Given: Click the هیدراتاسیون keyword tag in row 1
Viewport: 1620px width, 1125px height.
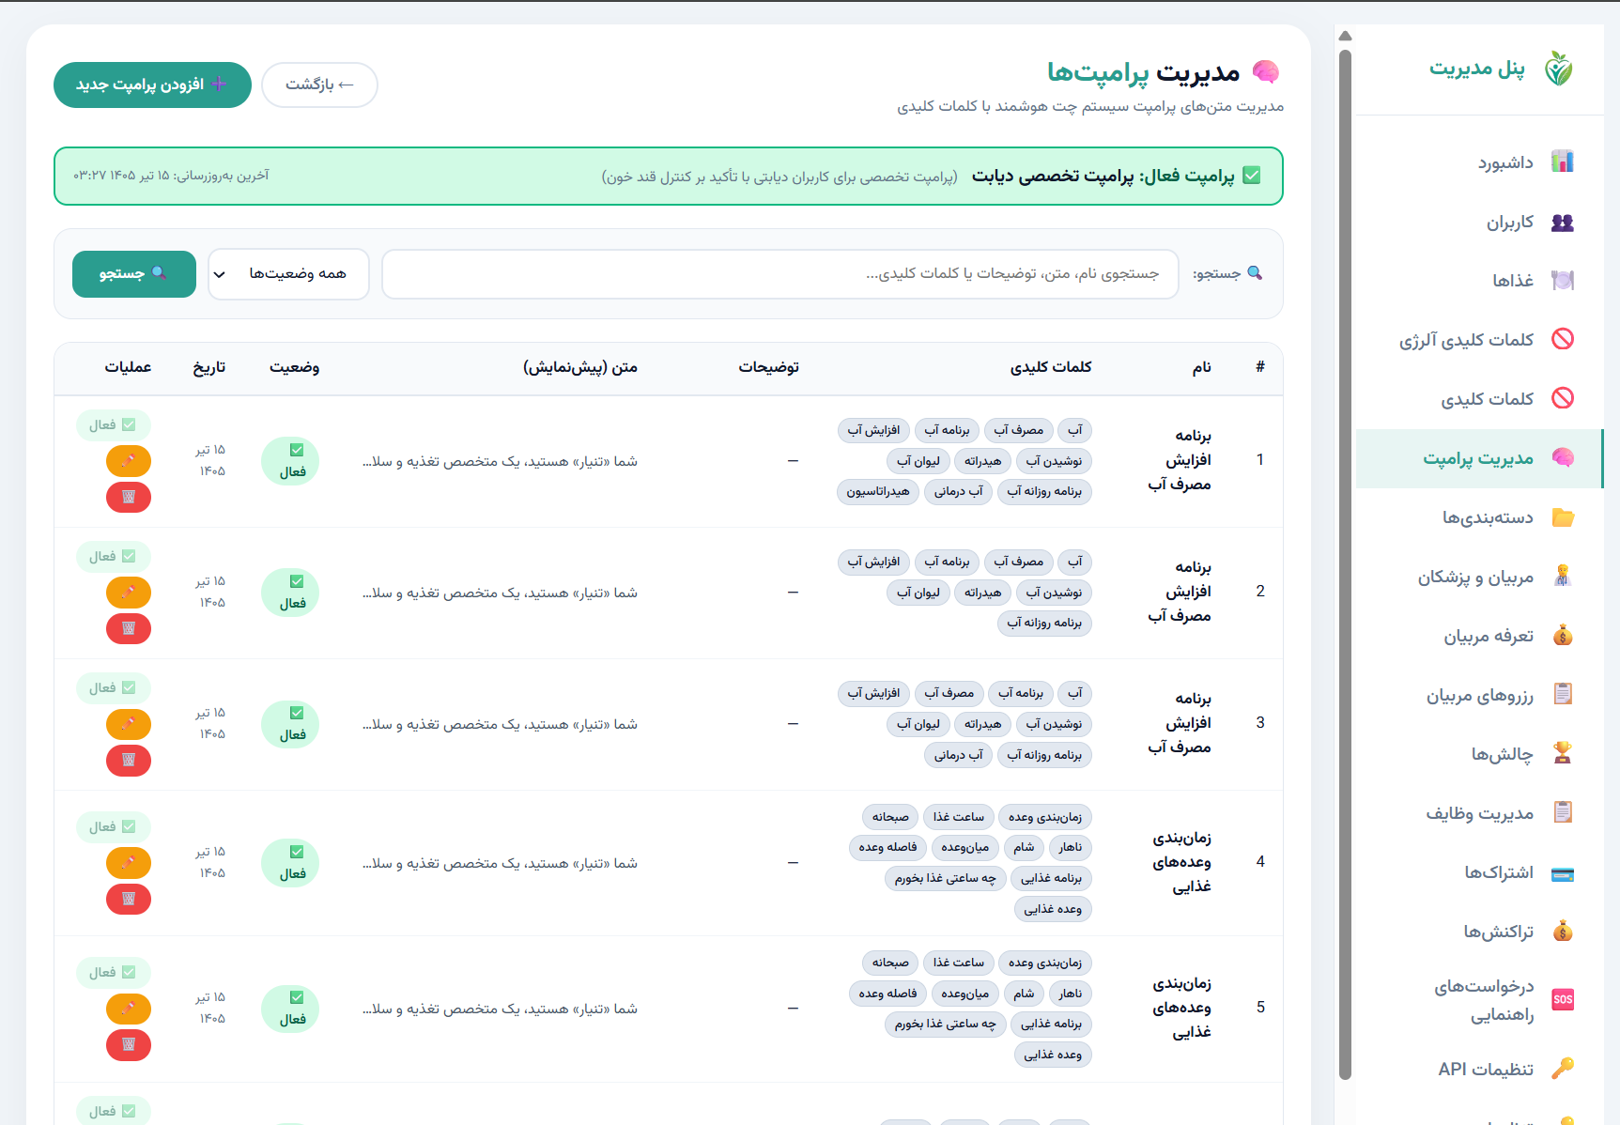Looking at the screenshot, I should (878, 492).
